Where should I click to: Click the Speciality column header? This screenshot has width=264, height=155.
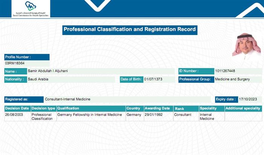coord(212,108)
